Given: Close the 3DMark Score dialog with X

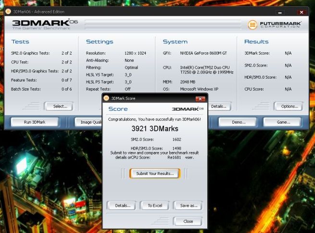Looking at the screenshot, I should click(200, 99).
